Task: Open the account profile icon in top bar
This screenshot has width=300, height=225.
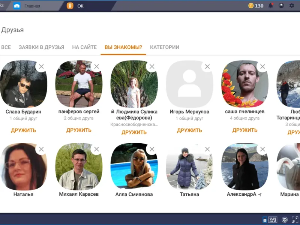Action: pos(281,6)
